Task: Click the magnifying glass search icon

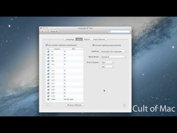Action: coord(110,32)
